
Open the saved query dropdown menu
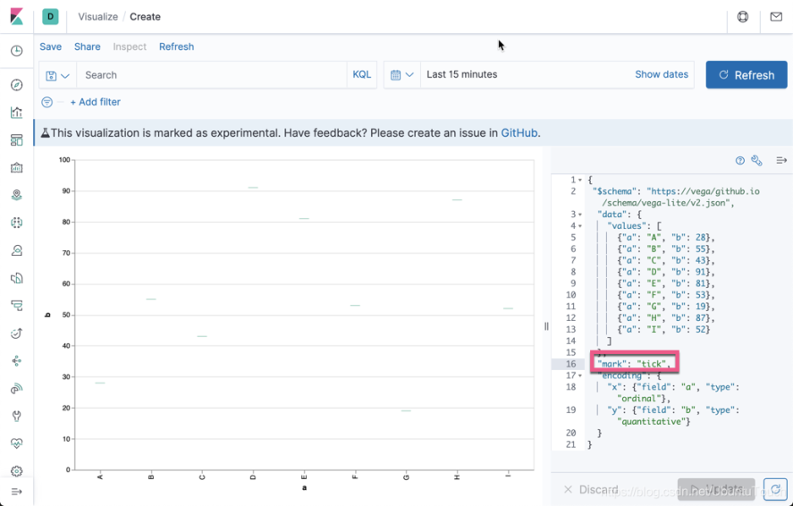[x=57, y=75]
